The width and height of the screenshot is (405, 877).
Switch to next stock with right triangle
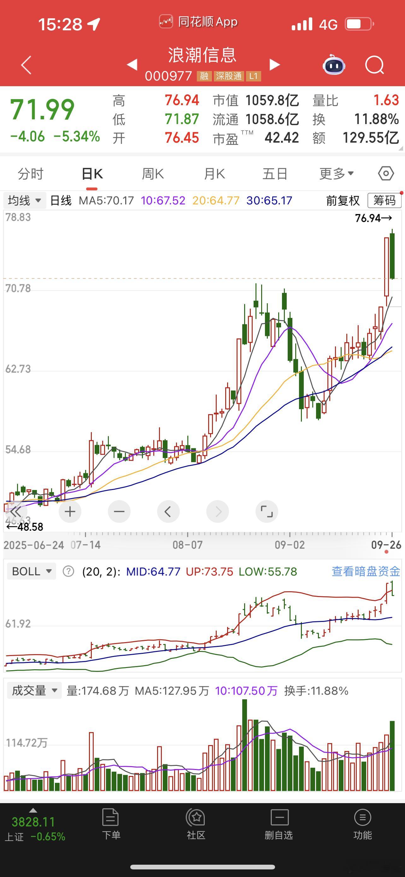(274, 64)
